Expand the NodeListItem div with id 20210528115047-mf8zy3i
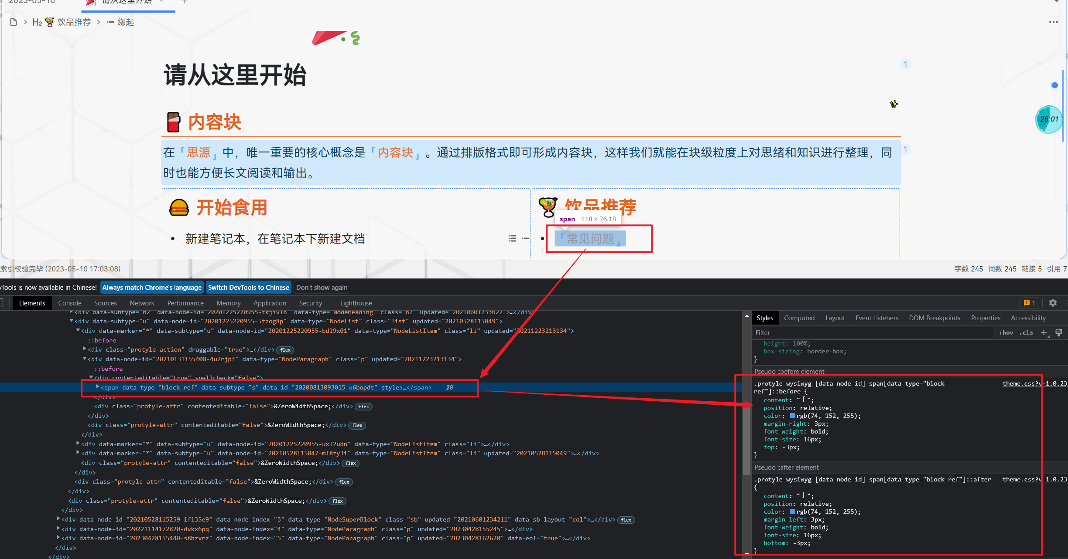 [78, 453]
